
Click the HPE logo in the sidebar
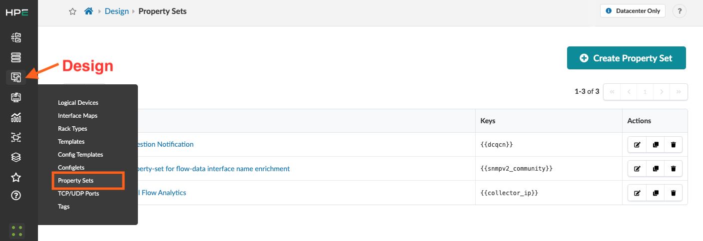[16, 12]
